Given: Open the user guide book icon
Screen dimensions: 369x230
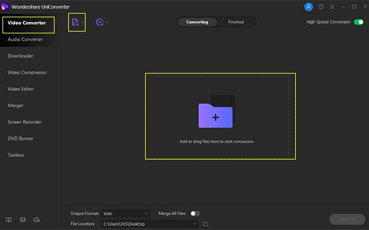Looking at the screenshot, I should pos(9,219).
